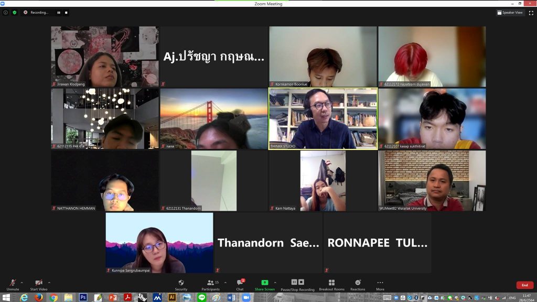Click the meeting information icon
The height and width of the screenshot is (302, 537).
click(x=6, y=13)
